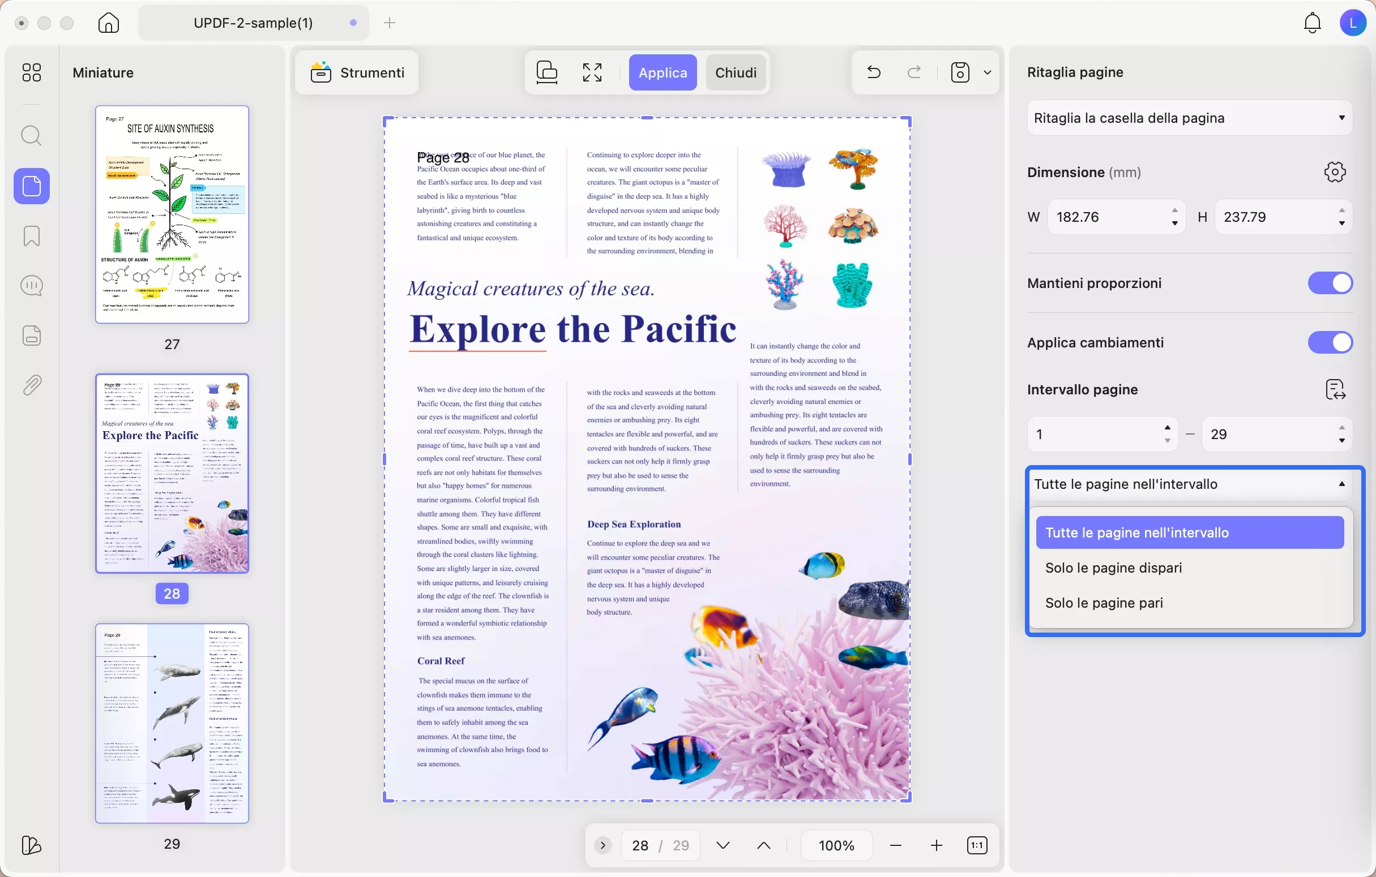
Task: Select page 27 thumbnail
Action: coord(172,214)
